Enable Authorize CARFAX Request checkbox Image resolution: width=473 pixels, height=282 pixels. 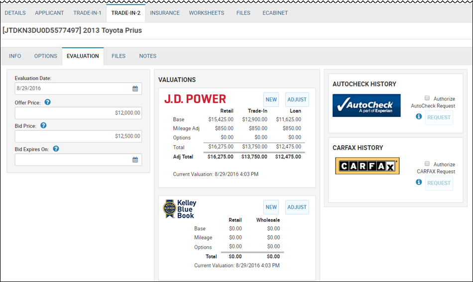pos(427,164)
